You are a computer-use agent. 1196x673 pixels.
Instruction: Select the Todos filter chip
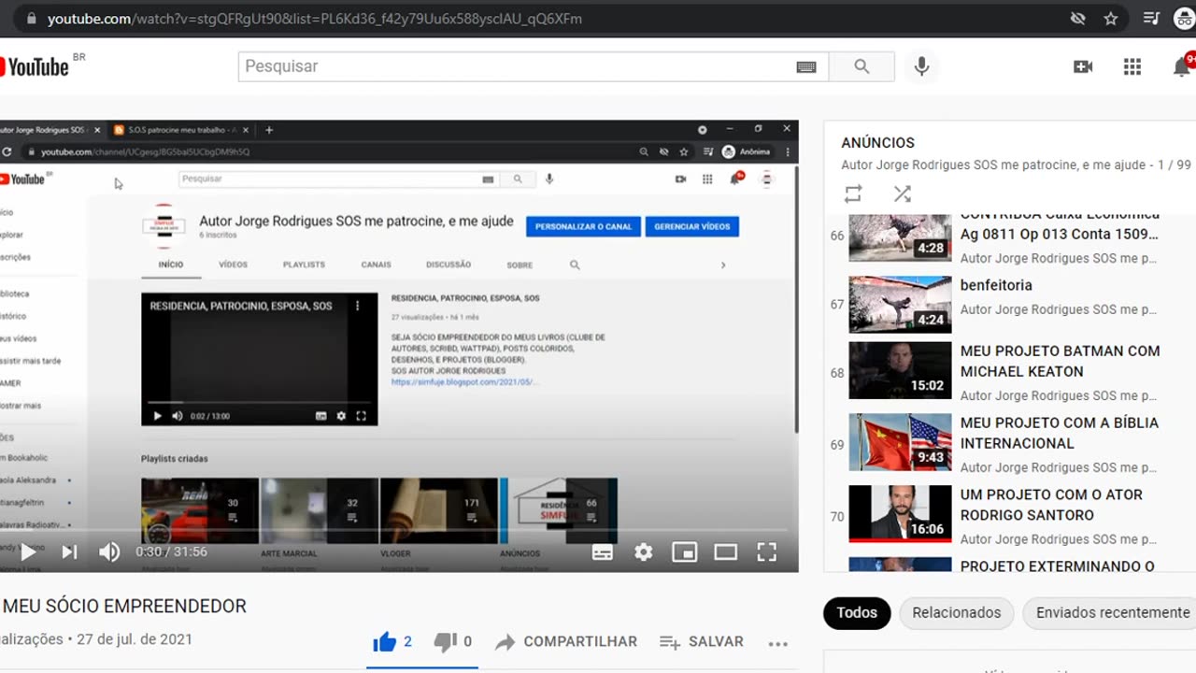coord(857,613)
